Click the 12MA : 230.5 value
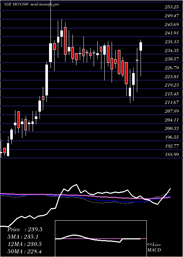The width and height of the screenshot is (183, 257). tap(25, 244)
